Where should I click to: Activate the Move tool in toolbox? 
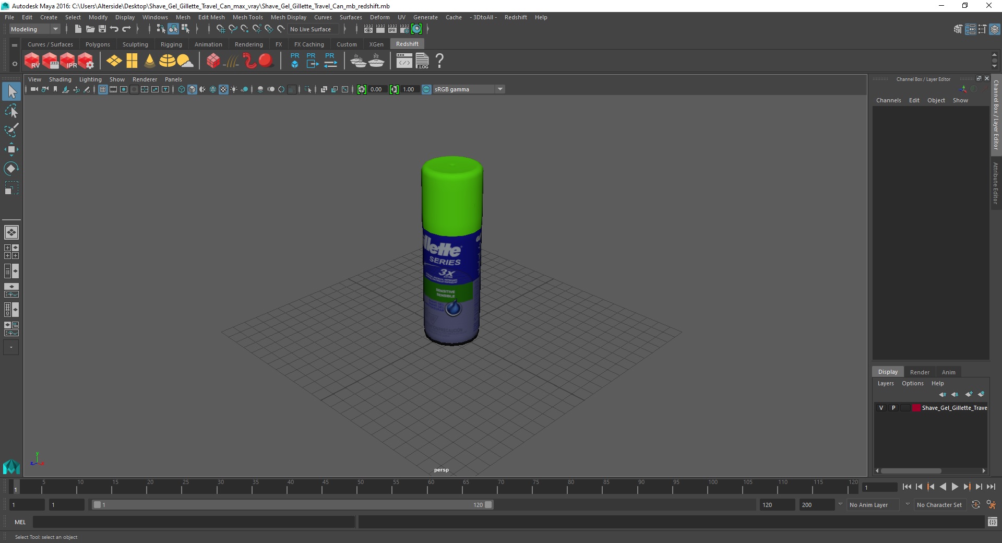(11, 149)
